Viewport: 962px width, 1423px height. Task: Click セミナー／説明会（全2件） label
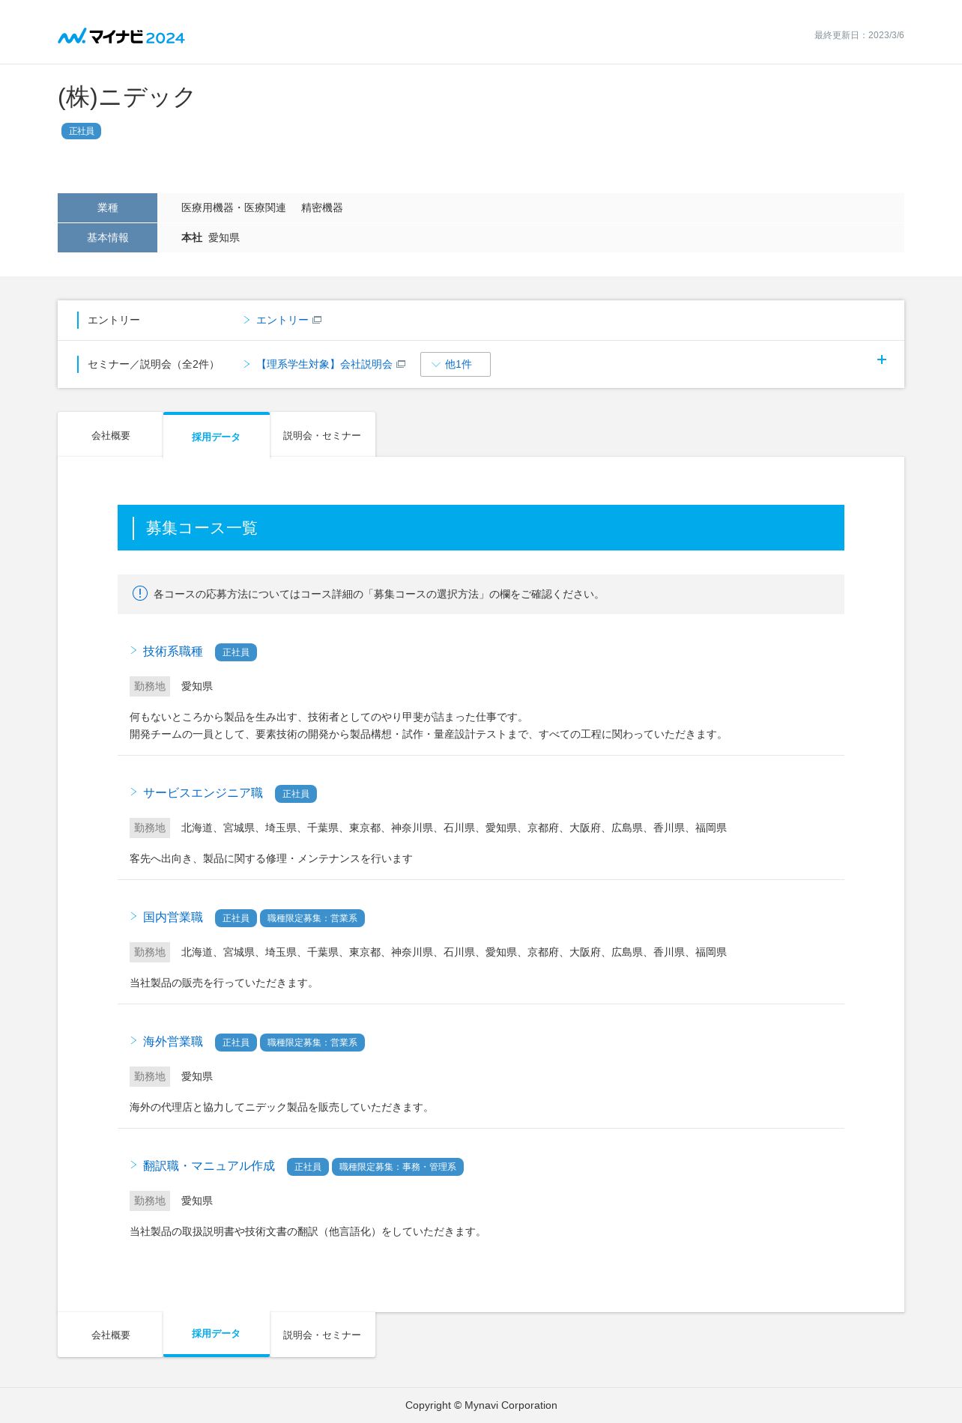tap(154, 364)
